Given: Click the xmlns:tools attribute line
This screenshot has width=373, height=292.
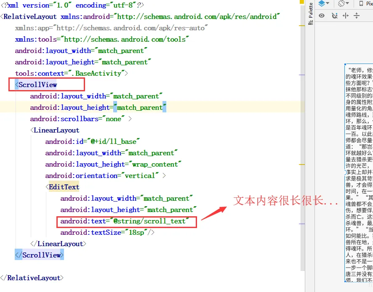Looking at the screenshot, I should point(102,39).
